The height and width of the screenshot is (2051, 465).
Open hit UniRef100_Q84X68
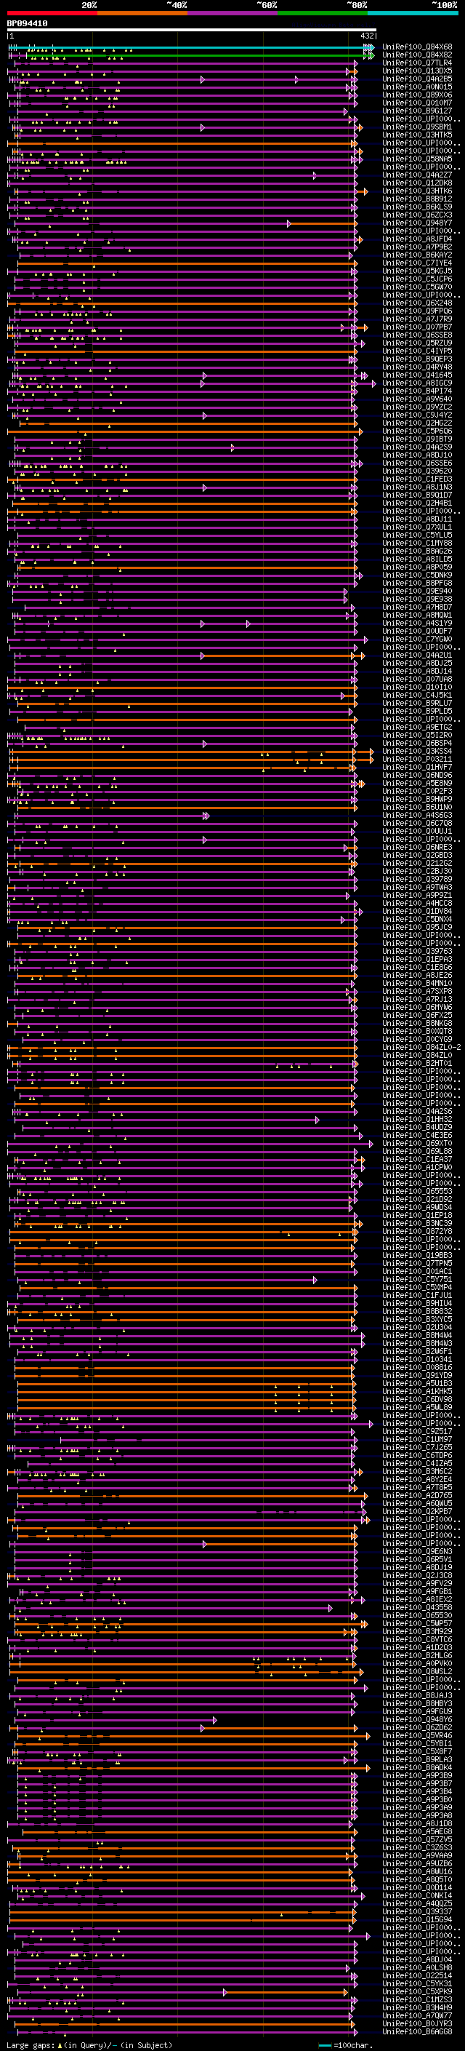[x=417, y=47]
